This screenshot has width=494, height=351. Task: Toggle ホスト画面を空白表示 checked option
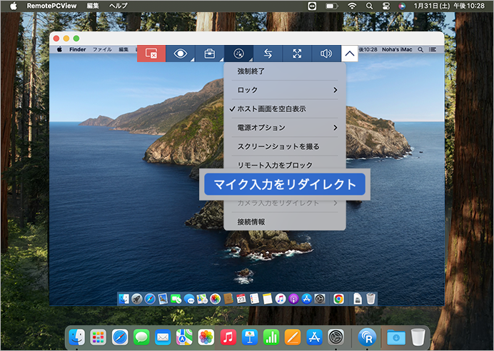click(285, 109)
